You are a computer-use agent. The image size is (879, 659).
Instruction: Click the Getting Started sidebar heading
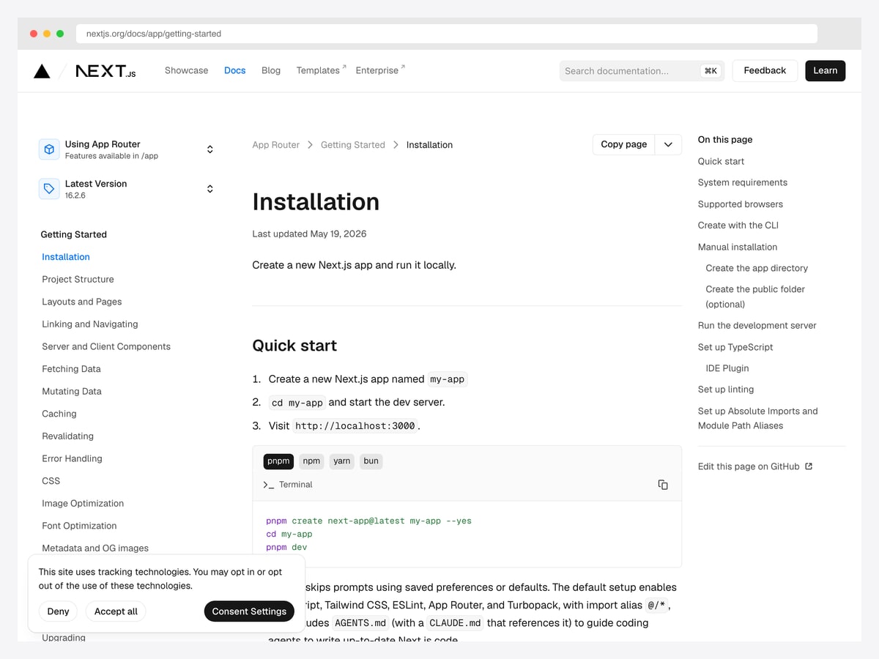click(x=73, y=234)
